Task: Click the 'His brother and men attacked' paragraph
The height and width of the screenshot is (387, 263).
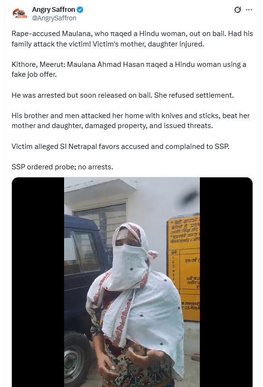Action: [x=131, y=120]
